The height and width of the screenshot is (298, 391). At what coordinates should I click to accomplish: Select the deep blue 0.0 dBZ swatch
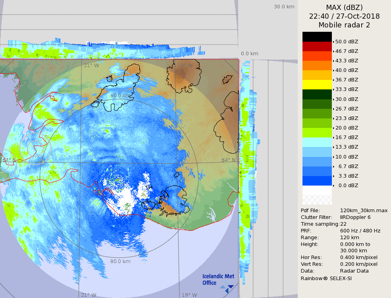(317, 181)
